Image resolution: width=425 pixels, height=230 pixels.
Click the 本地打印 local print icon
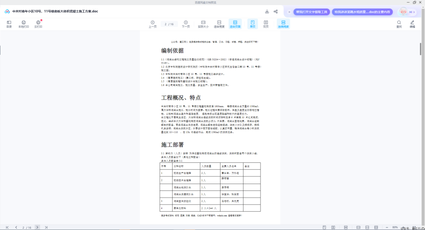coord(23,24)
